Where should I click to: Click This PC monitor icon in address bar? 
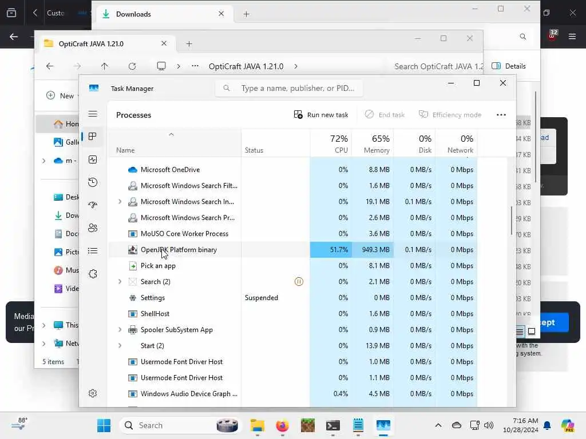161,66
